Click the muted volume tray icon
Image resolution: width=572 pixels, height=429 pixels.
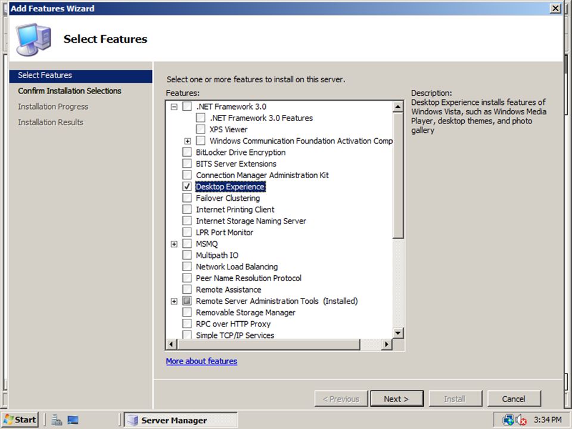[521, 420]
